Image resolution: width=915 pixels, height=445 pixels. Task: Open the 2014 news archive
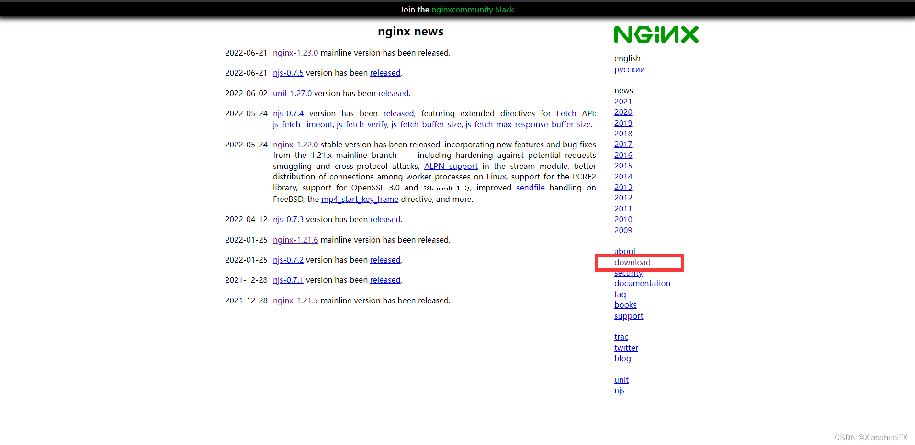pos(623,177)
